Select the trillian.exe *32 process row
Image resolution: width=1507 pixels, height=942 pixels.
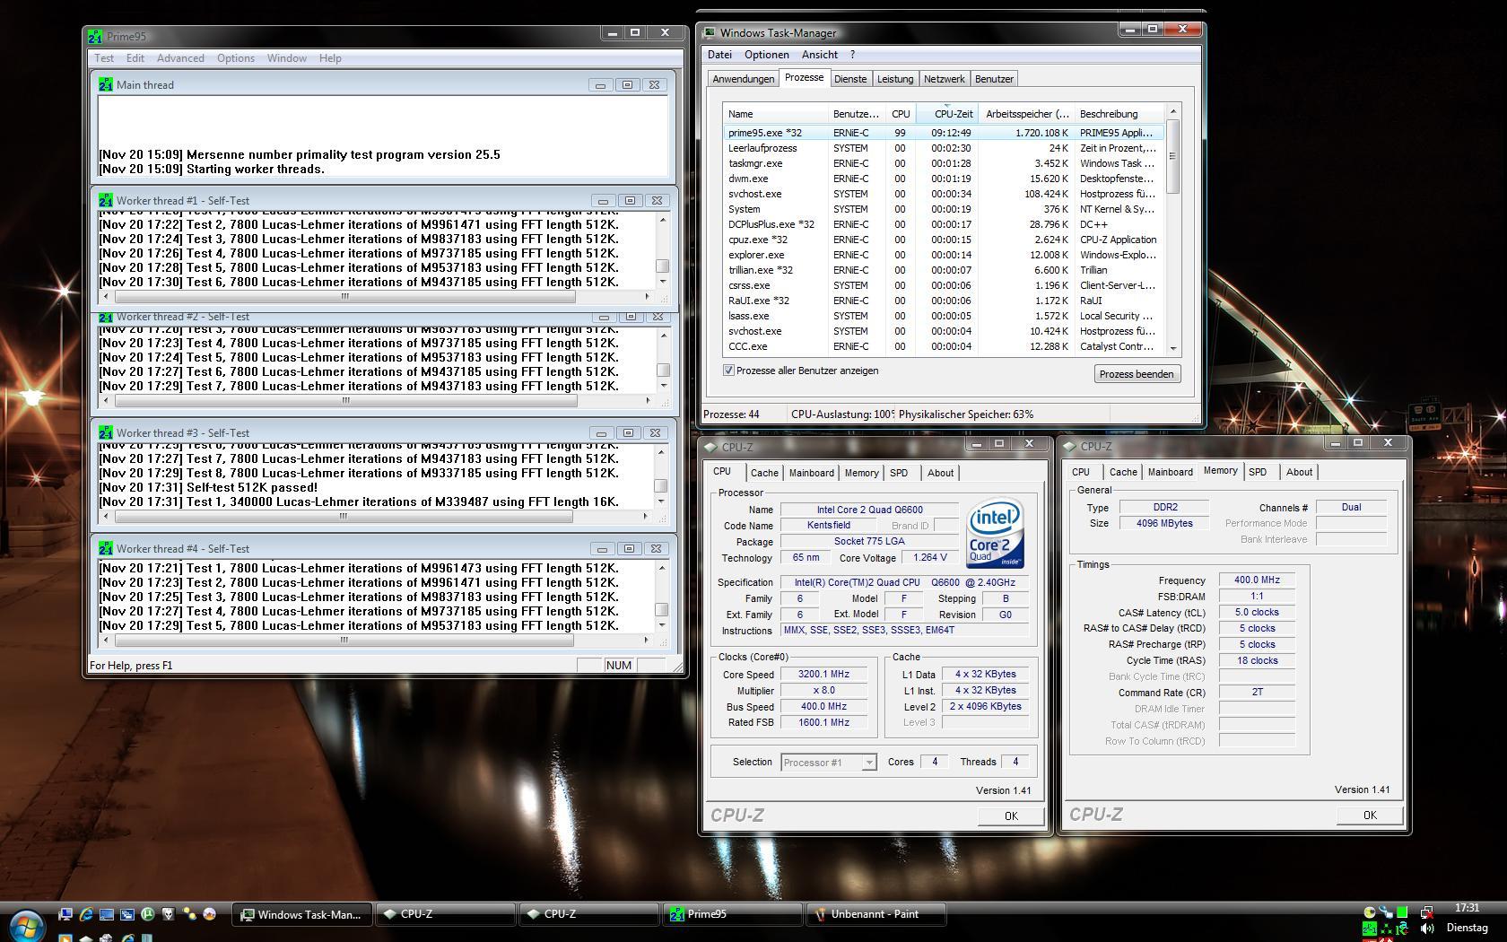944,270
